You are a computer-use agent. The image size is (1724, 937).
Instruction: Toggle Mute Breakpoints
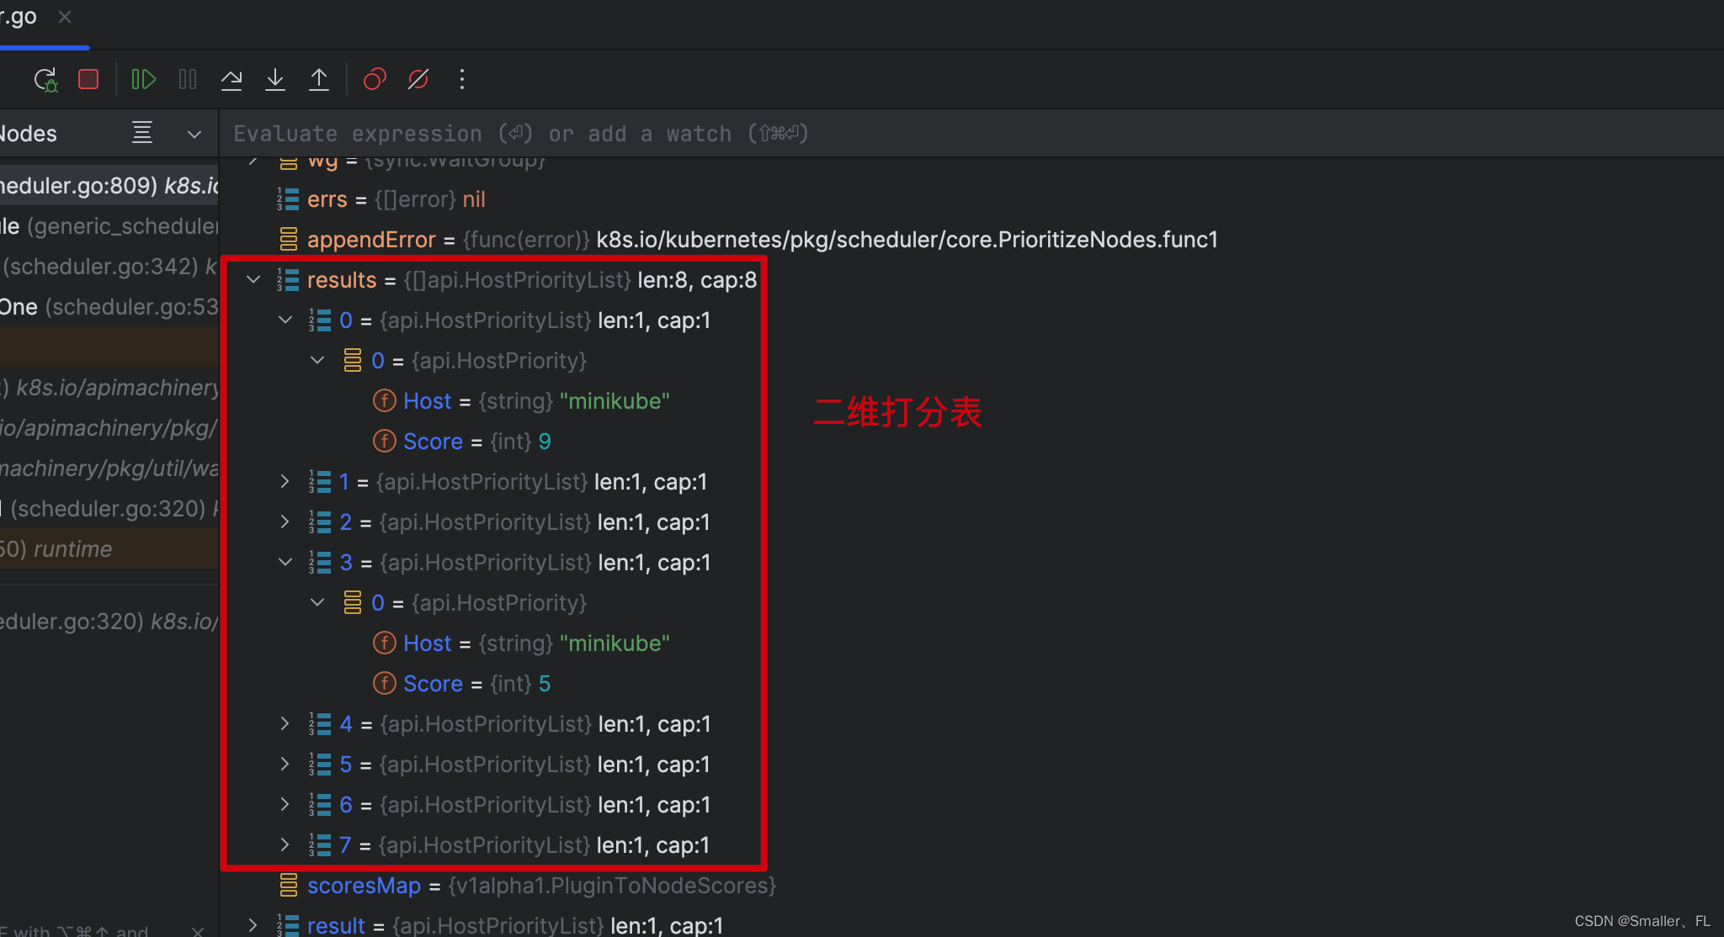coord(418,79)
